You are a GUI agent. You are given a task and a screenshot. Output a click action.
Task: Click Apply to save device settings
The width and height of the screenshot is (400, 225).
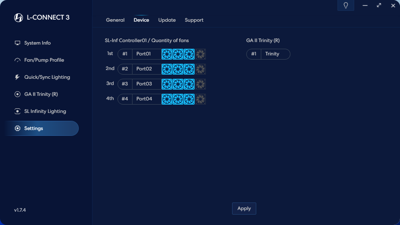244,208
